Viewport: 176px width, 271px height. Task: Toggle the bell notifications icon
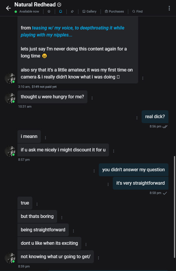coord(61,11)
